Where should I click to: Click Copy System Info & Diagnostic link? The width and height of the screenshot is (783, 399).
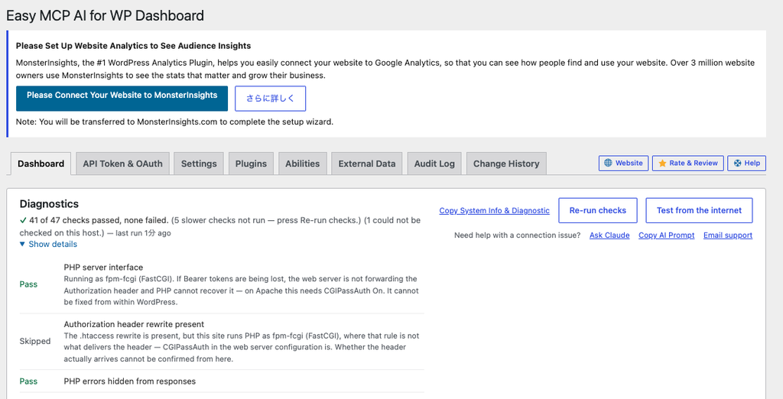495,211
